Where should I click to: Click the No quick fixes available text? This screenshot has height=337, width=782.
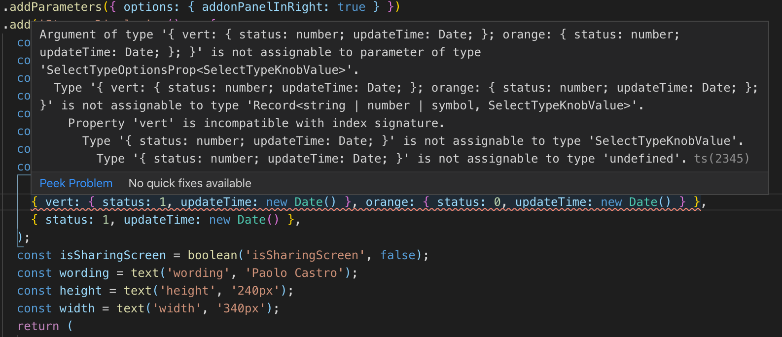(189, 183)
